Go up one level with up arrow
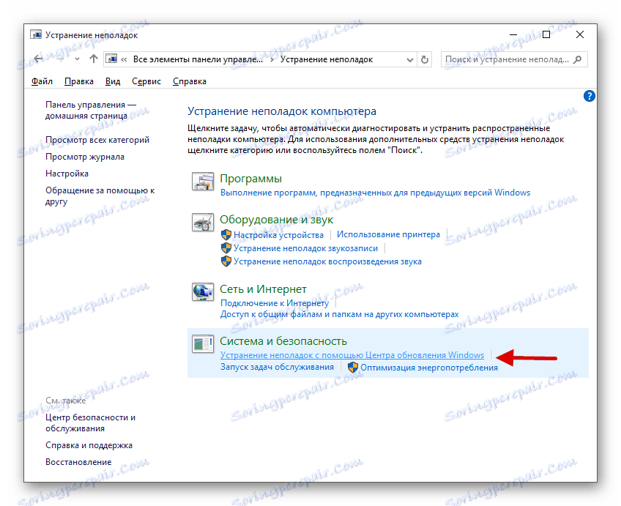The height and width of the screenshot is (506, 621). coord(94,59)
